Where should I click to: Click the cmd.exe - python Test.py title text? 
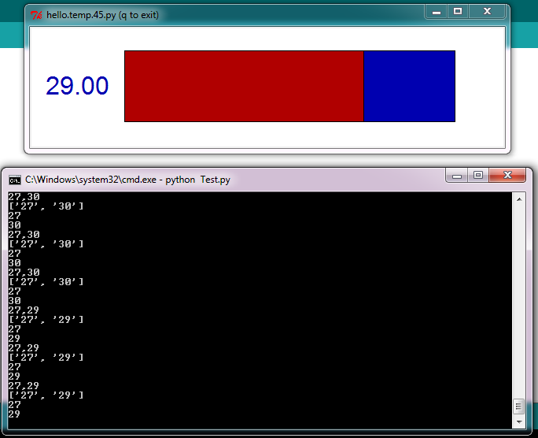(x=127, y=180)
